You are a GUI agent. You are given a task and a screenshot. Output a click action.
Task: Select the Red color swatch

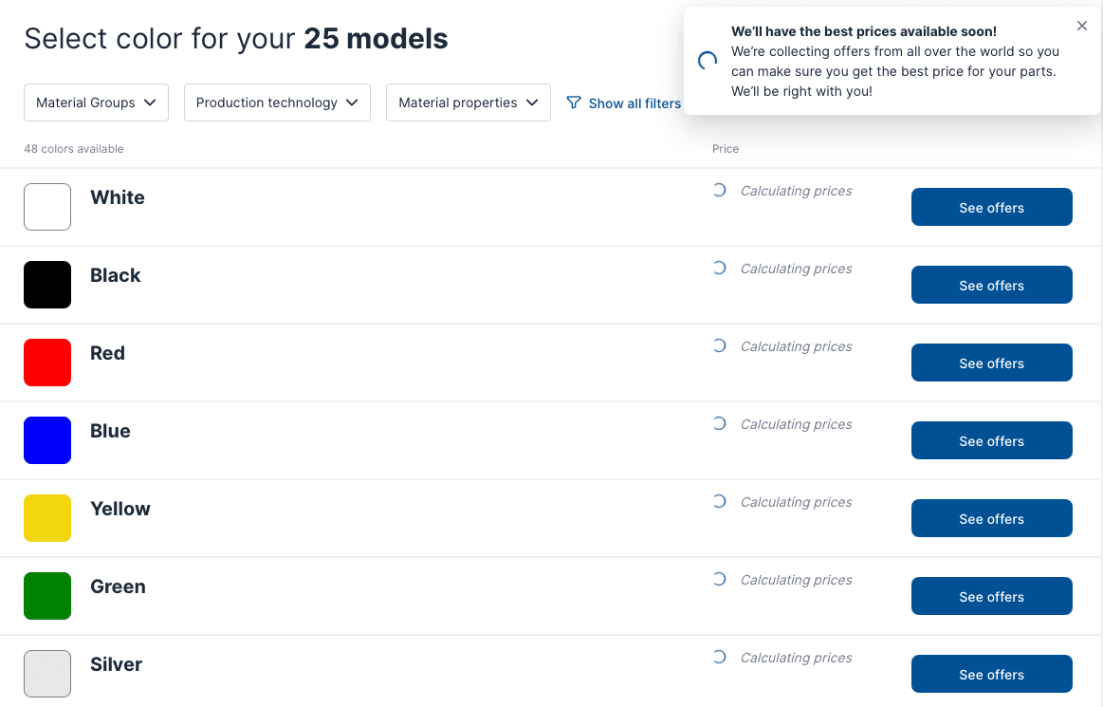[x=47, y=363]
